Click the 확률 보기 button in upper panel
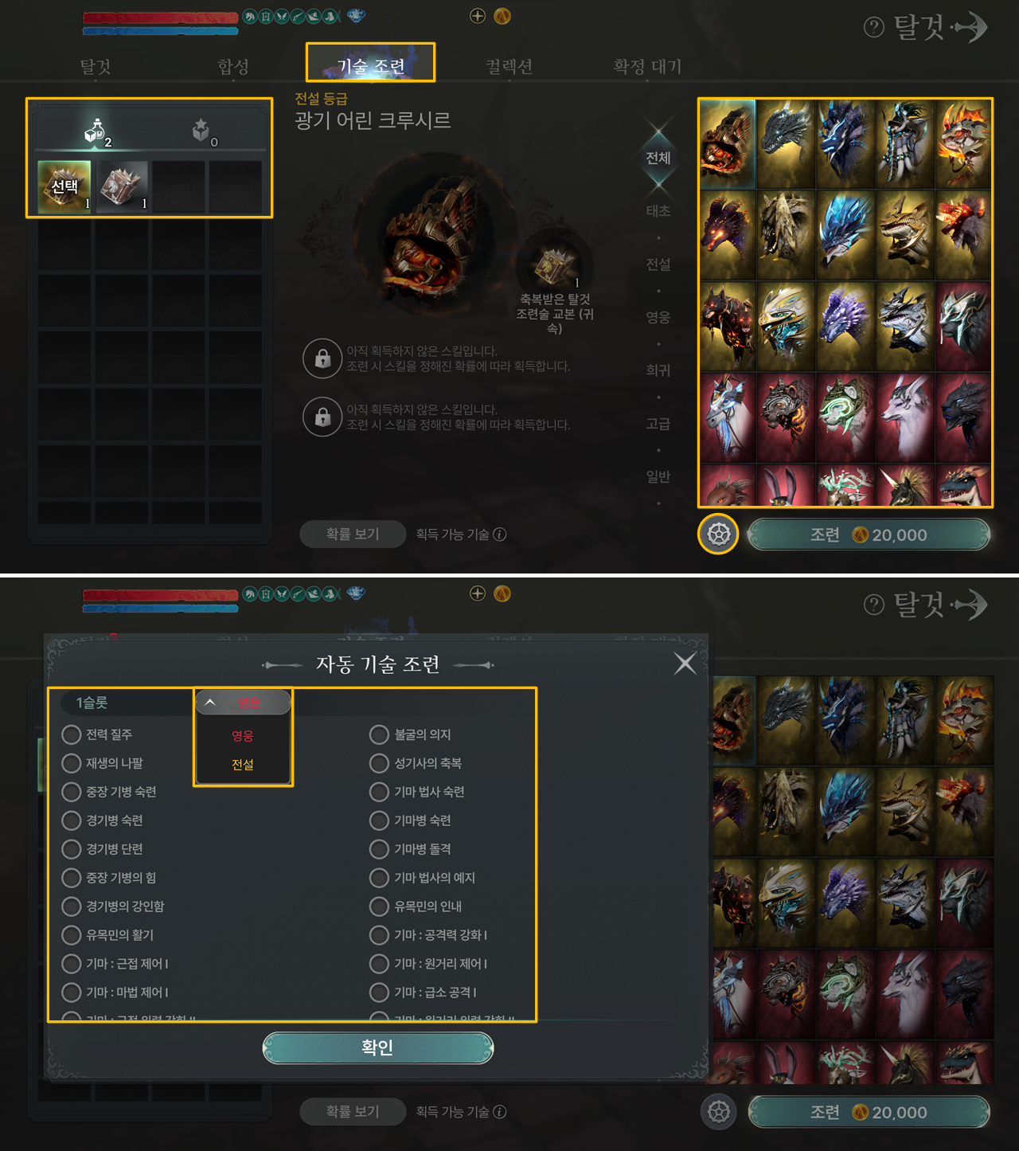 coord(353,534)
